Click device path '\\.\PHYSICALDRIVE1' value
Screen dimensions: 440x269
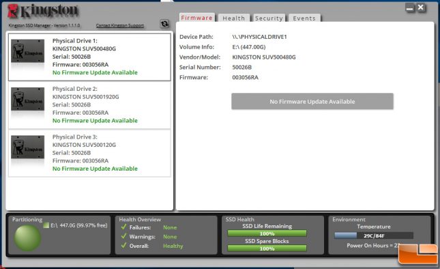260,37
